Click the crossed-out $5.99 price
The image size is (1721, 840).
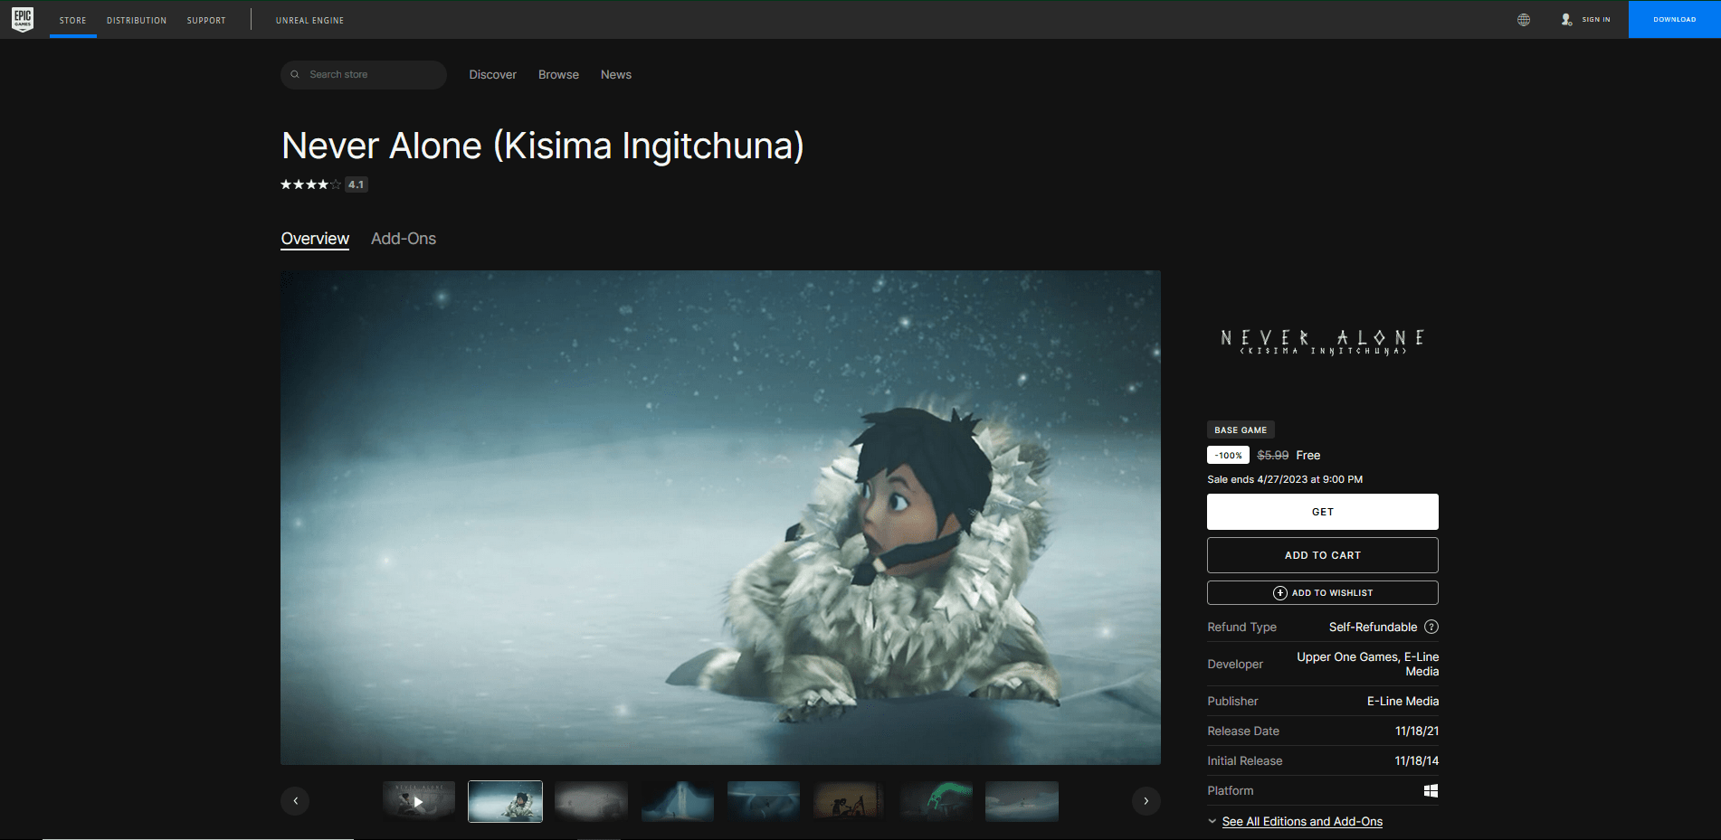click(x=1272, y=456)
